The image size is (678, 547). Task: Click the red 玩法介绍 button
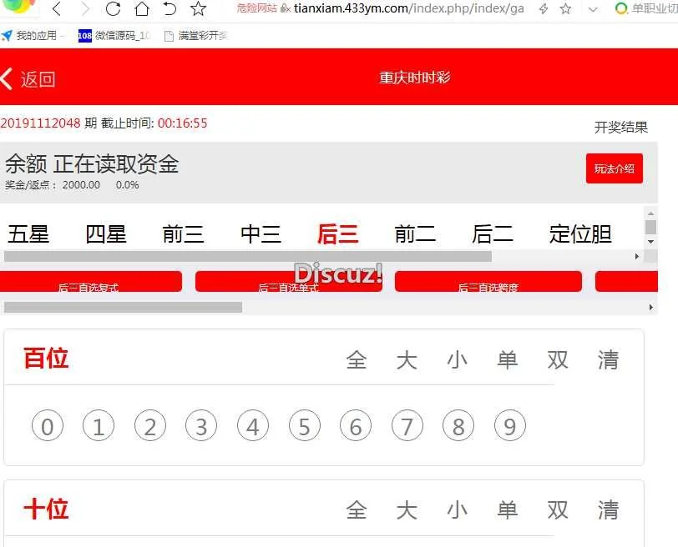(614, 168)
